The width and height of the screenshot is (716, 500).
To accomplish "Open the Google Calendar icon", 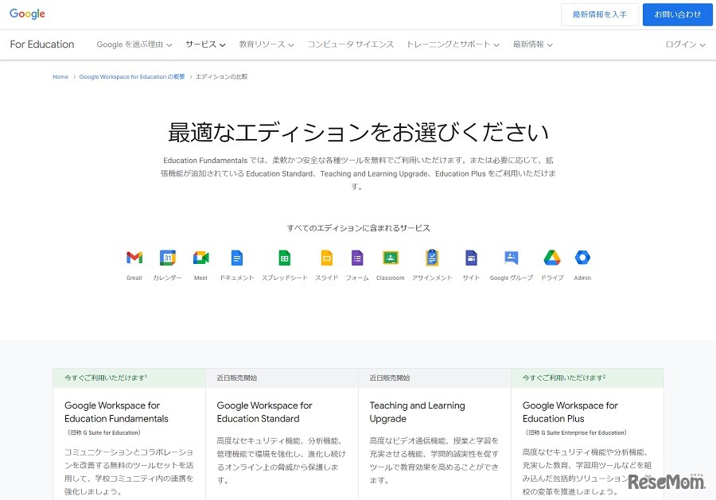I will click(167, 258).
